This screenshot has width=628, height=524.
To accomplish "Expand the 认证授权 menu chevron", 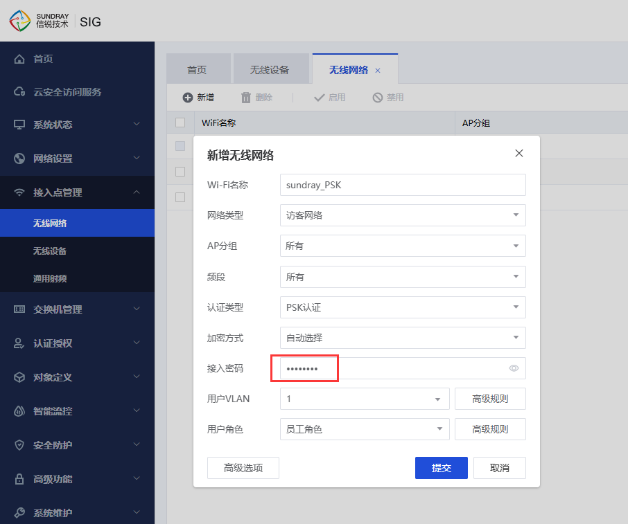I will coord(137,343).
